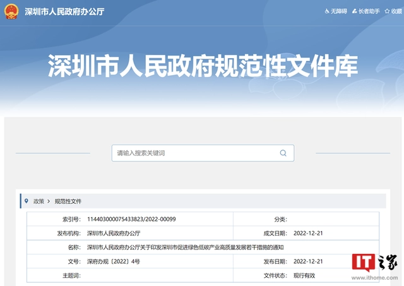
Task: Click the 名称 label
Action: pyautogui.click(x=74, y=247)
